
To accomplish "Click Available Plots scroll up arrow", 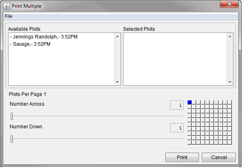I will [117, 36].
